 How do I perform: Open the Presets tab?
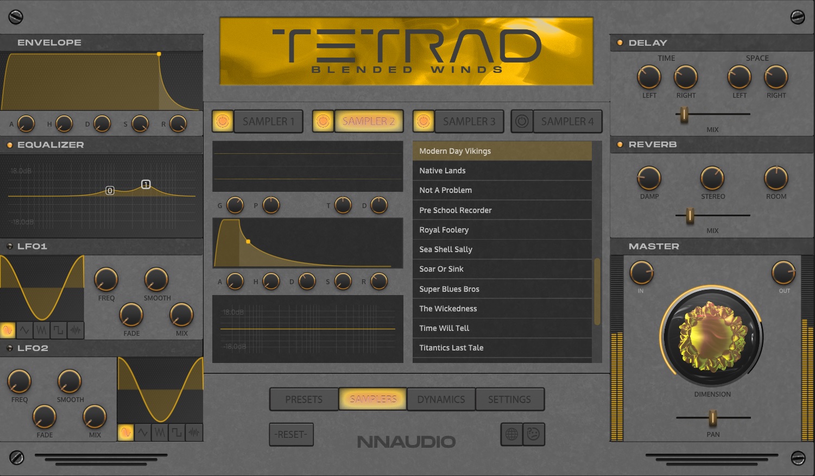click(x=304, y=399)
